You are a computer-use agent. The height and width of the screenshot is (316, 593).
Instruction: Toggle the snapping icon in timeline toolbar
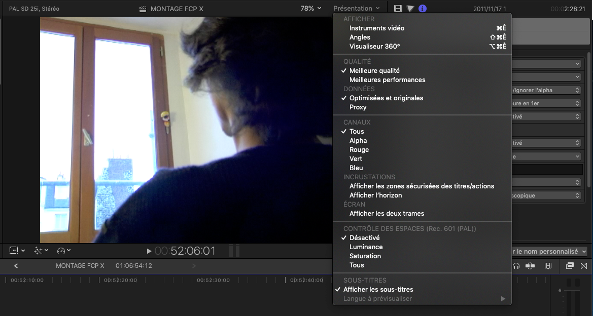click(x=530, y=266)
